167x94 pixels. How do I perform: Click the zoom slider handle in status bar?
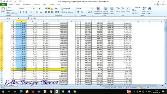158,88
